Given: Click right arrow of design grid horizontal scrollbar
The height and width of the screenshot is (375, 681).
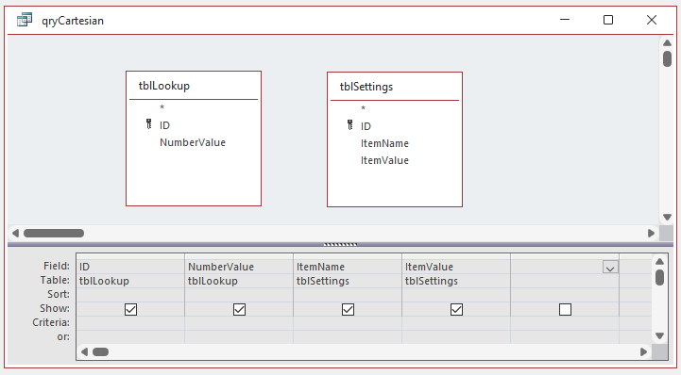Looking at the screenshot, I should coord(643,351).
